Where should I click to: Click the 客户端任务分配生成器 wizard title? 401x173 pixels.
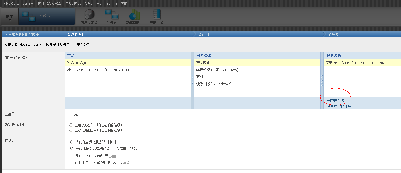pos(22,35)
